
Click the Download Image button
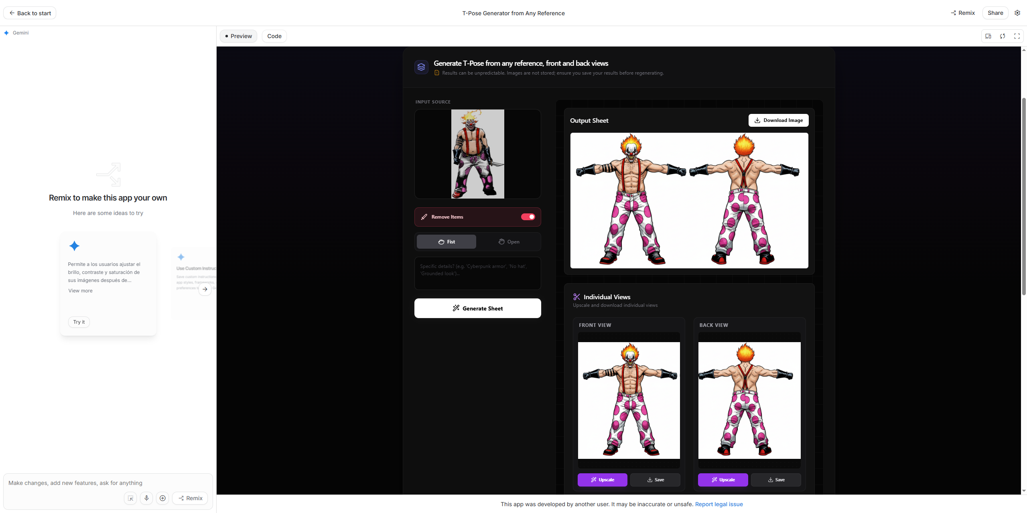778,120
